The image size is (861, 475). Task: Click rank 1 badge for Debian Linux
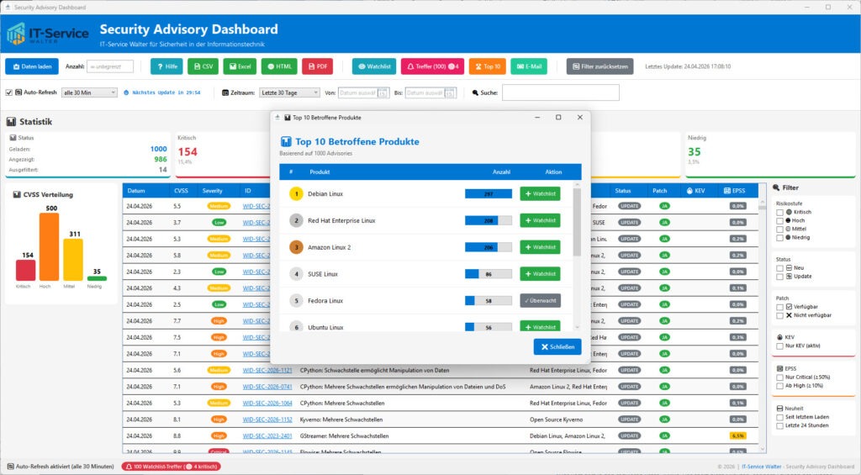click(296, 194)
